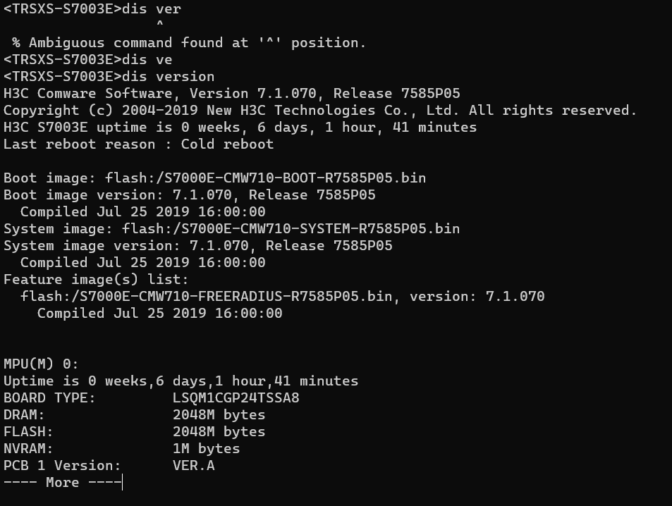The width and height of the screenshot is (672, 506).
Task: Click the "Last reboot reason : Cold reboot" line
Action: point(138,144)
